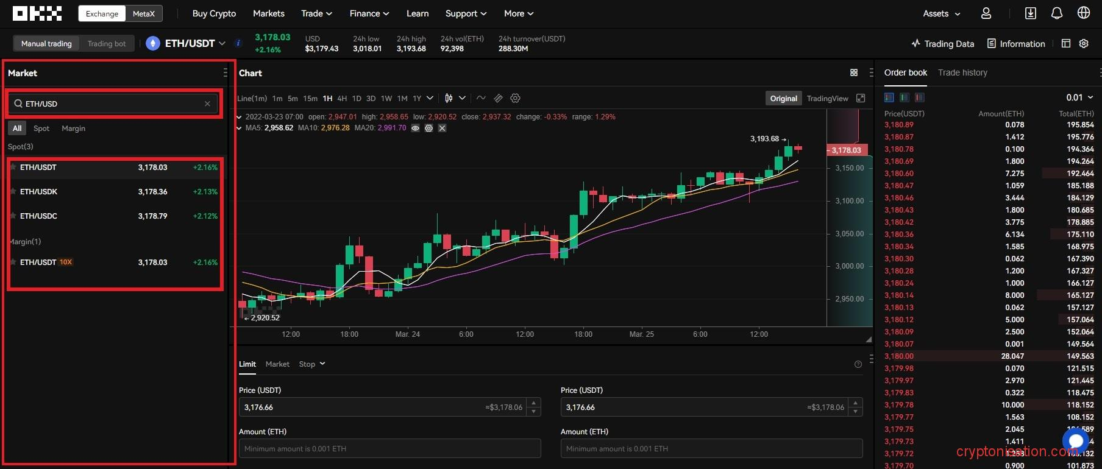Open the app download icon
The height and width of the screenshot is (469, 1102).
pyautogui.click(x=1031, y=13)
